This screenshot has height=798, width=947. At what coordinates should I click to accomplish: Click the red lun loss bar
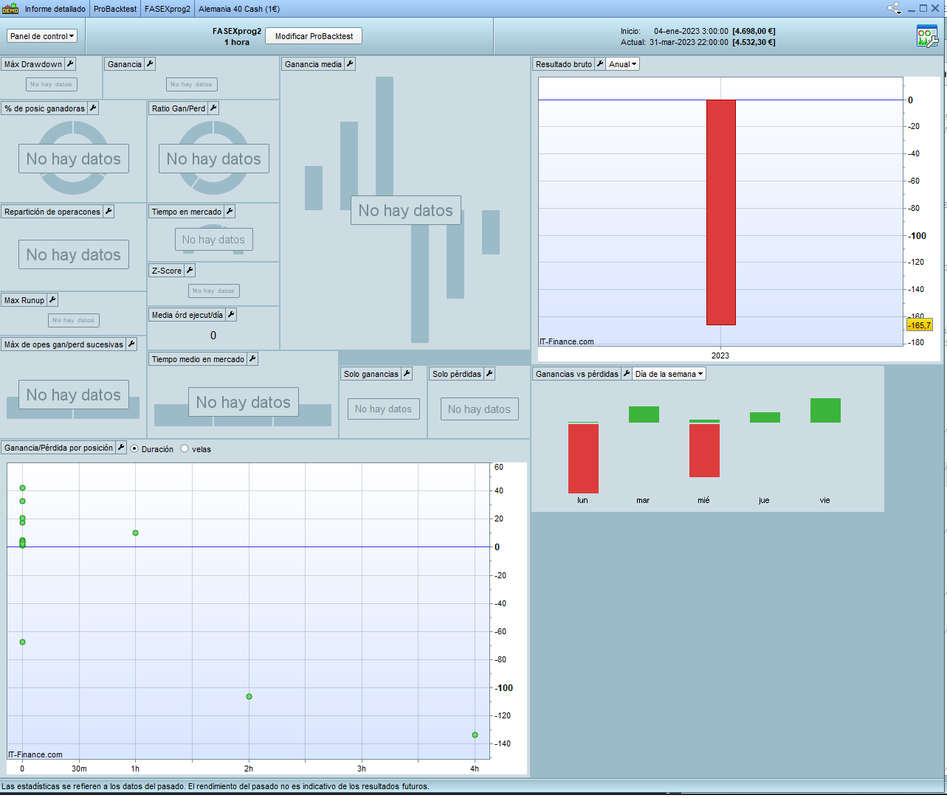[x=583, y=459]
